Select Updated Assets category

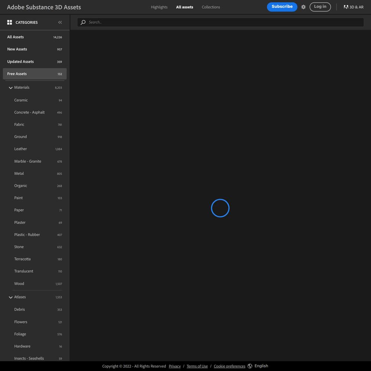click(35, 62)
